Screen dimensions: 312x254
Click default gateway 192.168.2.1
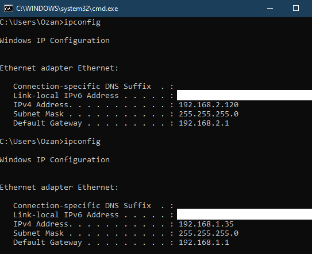click(204, 123)
